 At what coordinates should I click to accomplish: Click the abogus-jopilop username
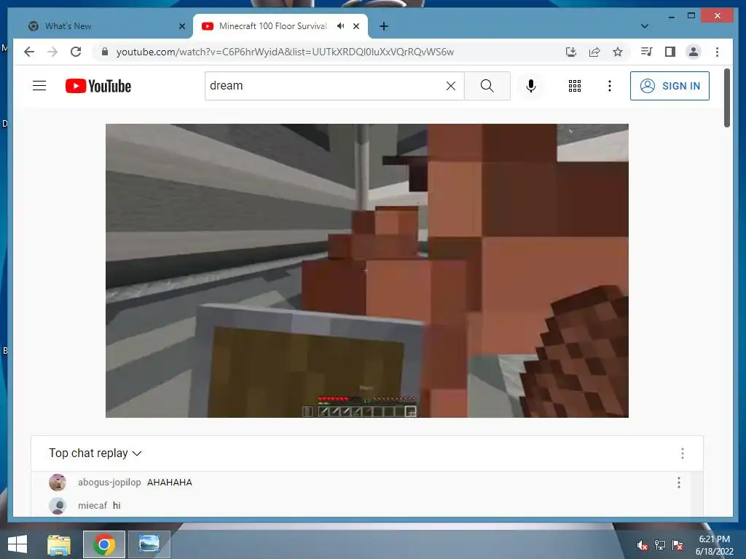pyautogui.click(x=109, y=482)
